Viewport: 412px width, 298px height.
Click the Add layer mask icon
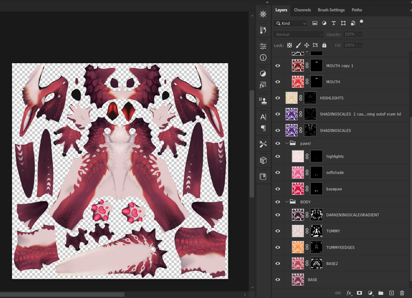point(359,293)
